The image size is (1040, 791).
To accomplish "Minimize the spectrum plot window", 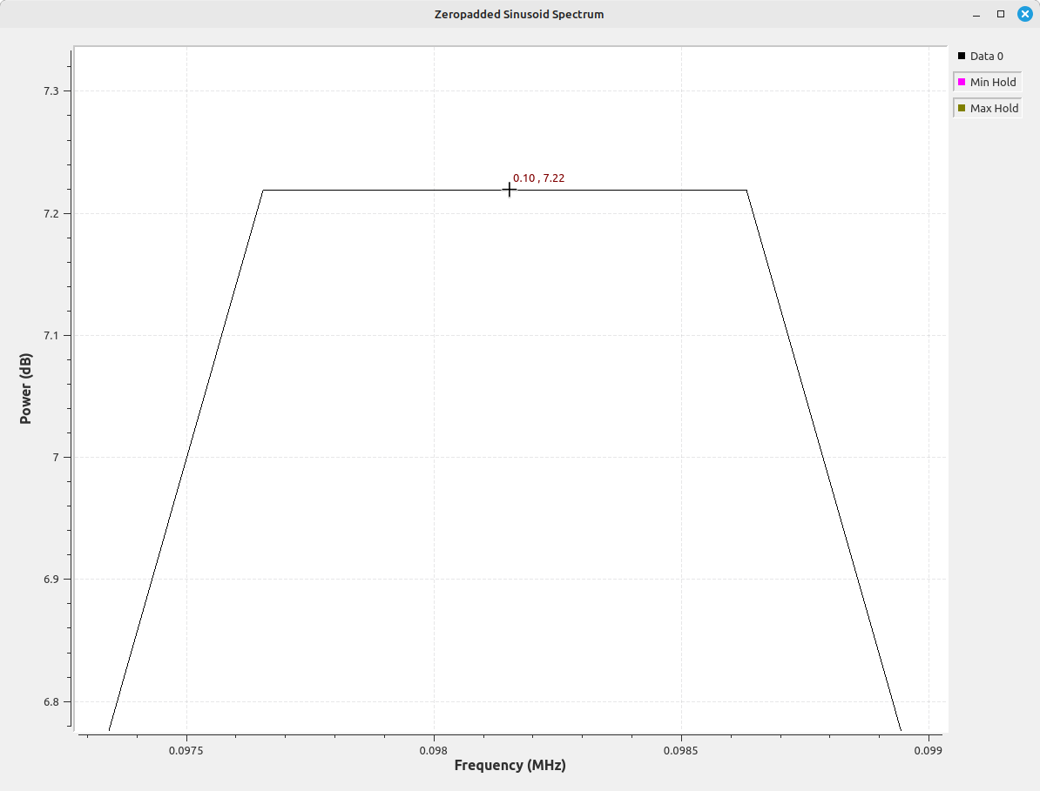I will 977,14.
